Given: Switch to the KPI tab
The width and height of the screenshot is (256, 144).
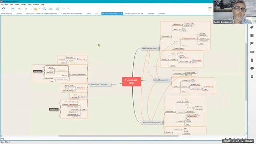Looking at the screenshot, I should (97, 13).
